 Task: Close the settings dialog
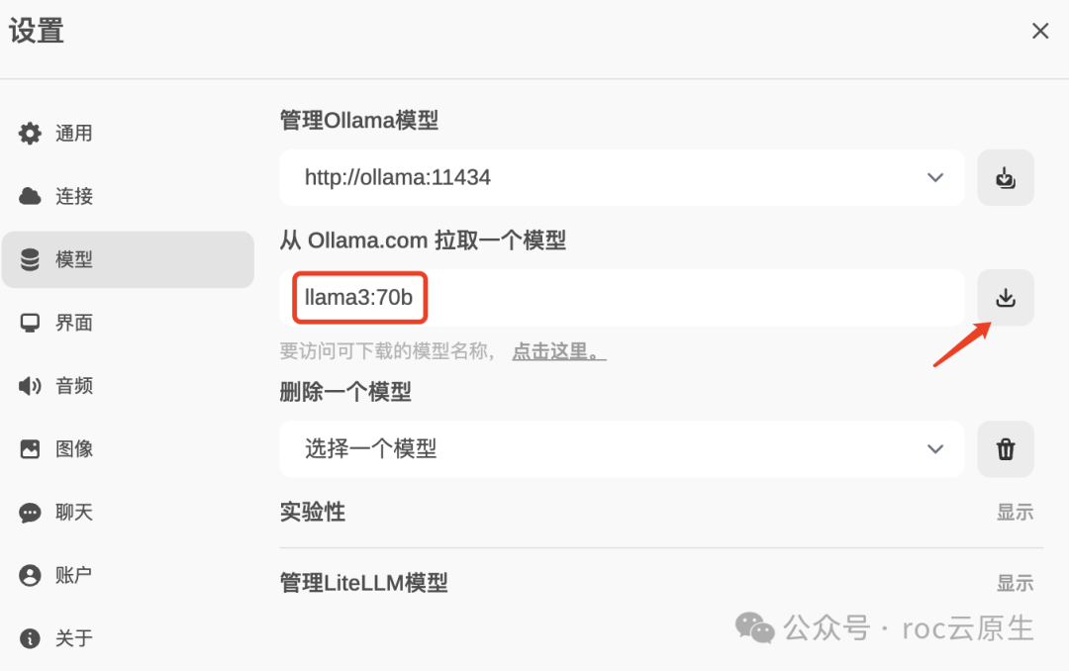click(x=1040, y=32)
